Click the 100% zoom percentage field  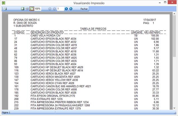click(x=38, y=9)
